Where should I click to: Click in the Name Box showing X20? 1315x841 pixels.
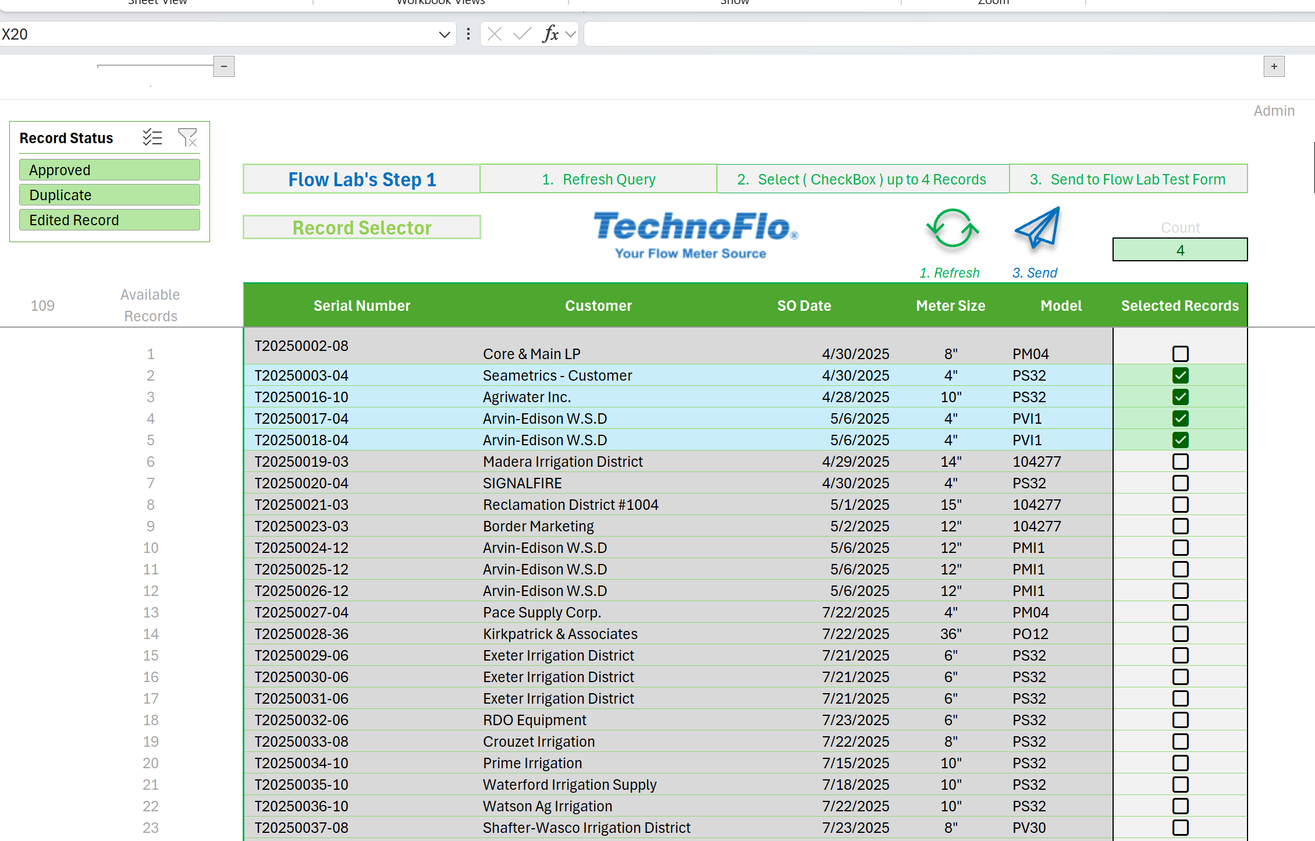(x=218, y=34)
